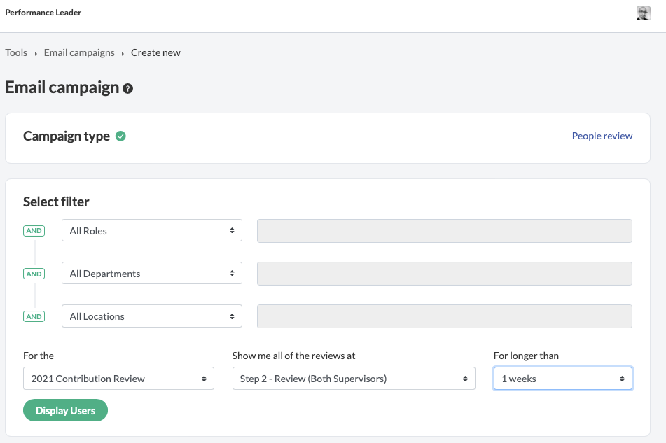Screen dimensions: 666x443
Task: Change the 1 weeks duration dropdown
Action: [562, 379]
